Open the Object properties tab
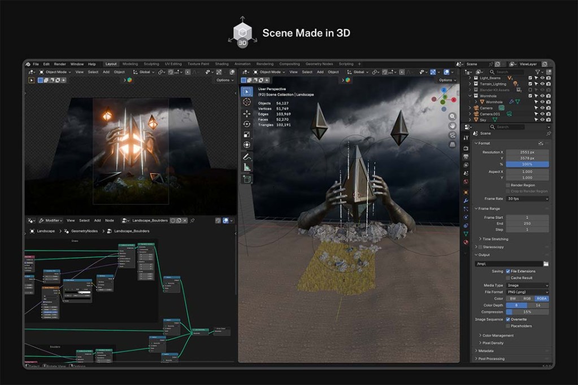This screenshot has width=578, height=385. 466,193
